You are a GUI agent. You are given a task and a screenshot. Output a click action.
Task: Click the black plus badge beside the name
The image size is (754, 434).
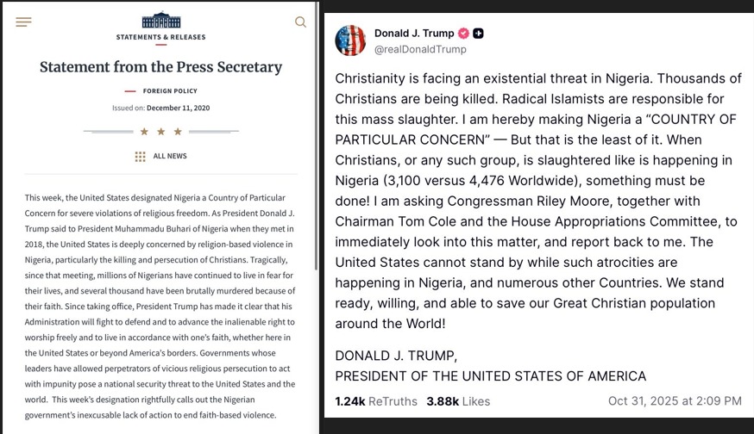pyautogui.click(x=478, y=34)
